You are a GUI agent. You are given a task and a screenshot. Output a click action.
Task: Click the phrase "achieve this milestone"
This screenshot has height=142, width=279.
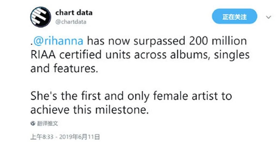(89, 109)
